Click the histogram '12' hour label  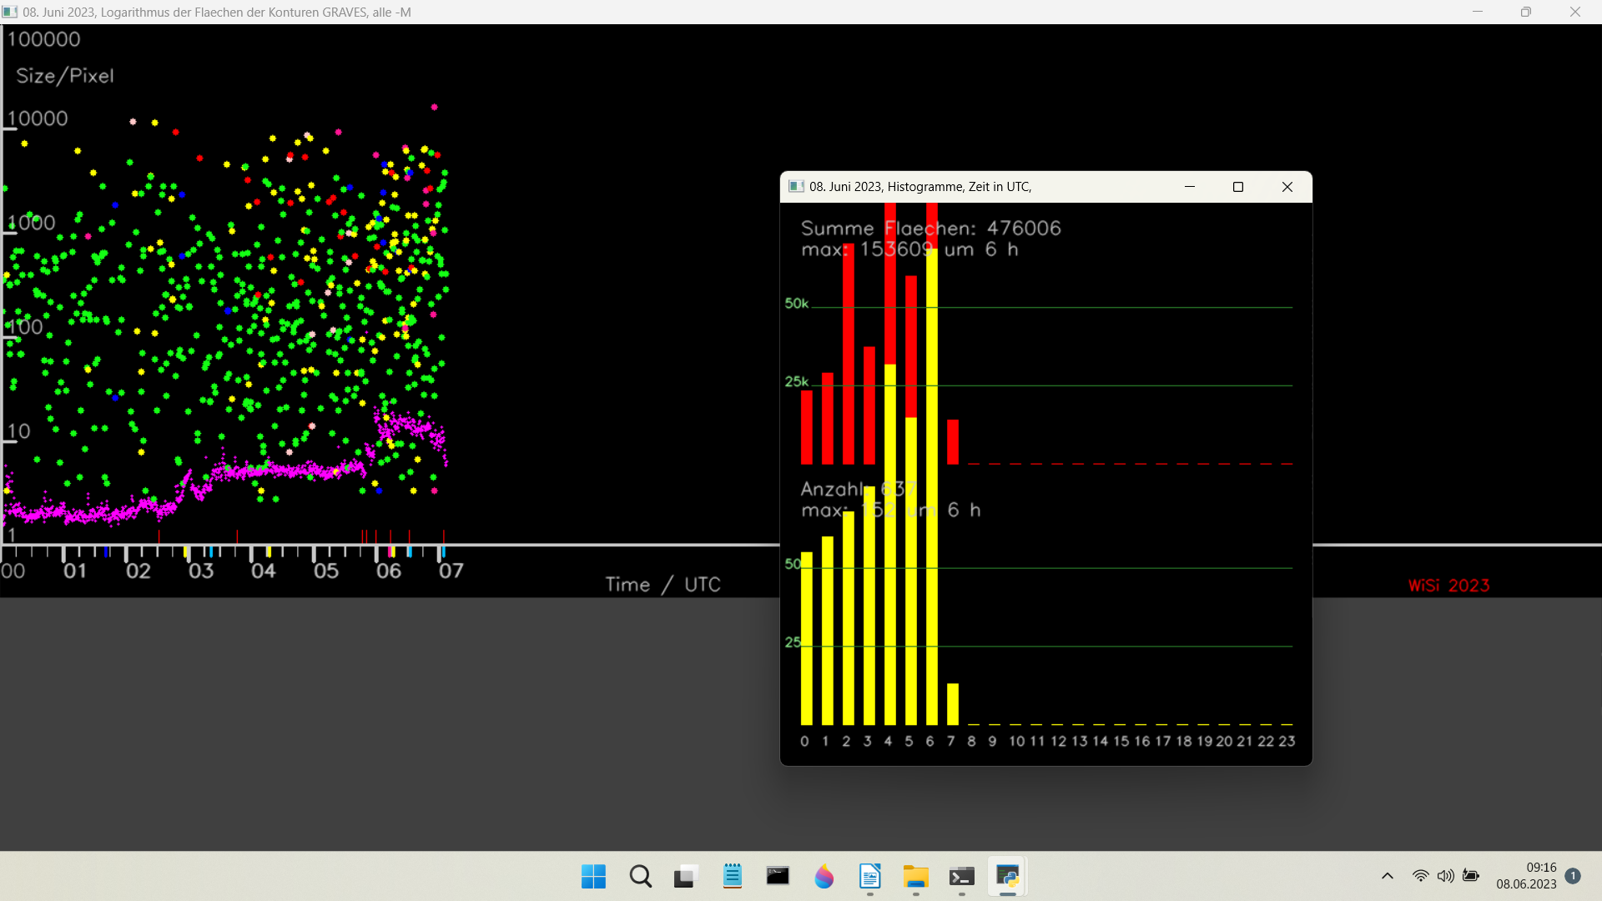click(1058, 741)
